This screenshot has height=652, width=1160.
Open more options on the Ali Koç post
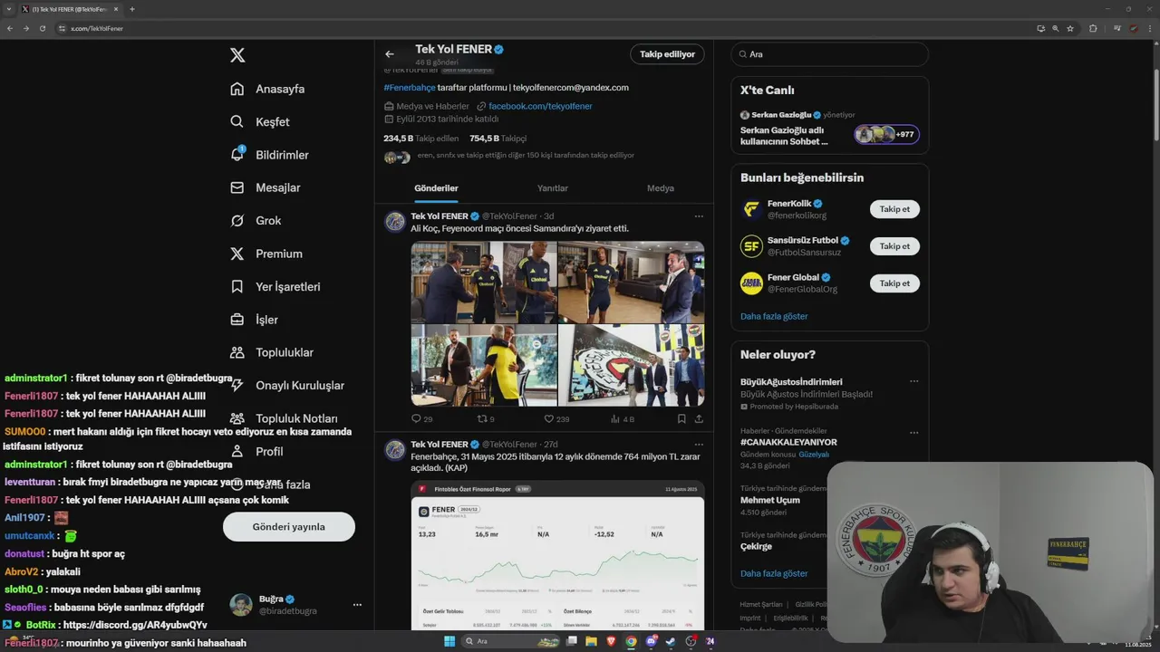(699, 216)
